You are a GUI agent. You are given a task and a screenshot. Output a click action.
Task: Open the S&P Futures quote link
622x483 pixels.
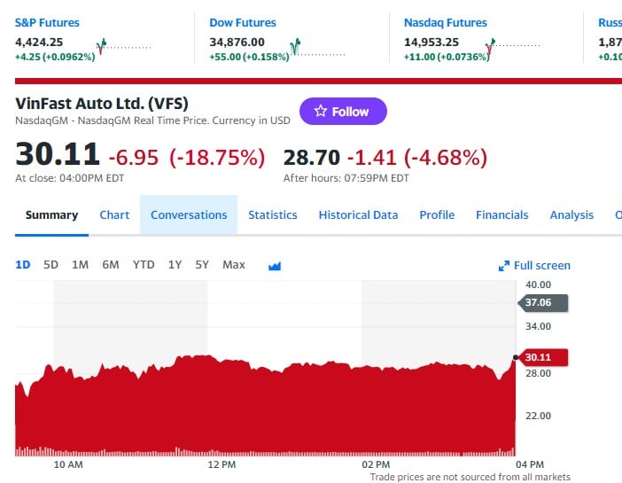click(x=47, y=22)
